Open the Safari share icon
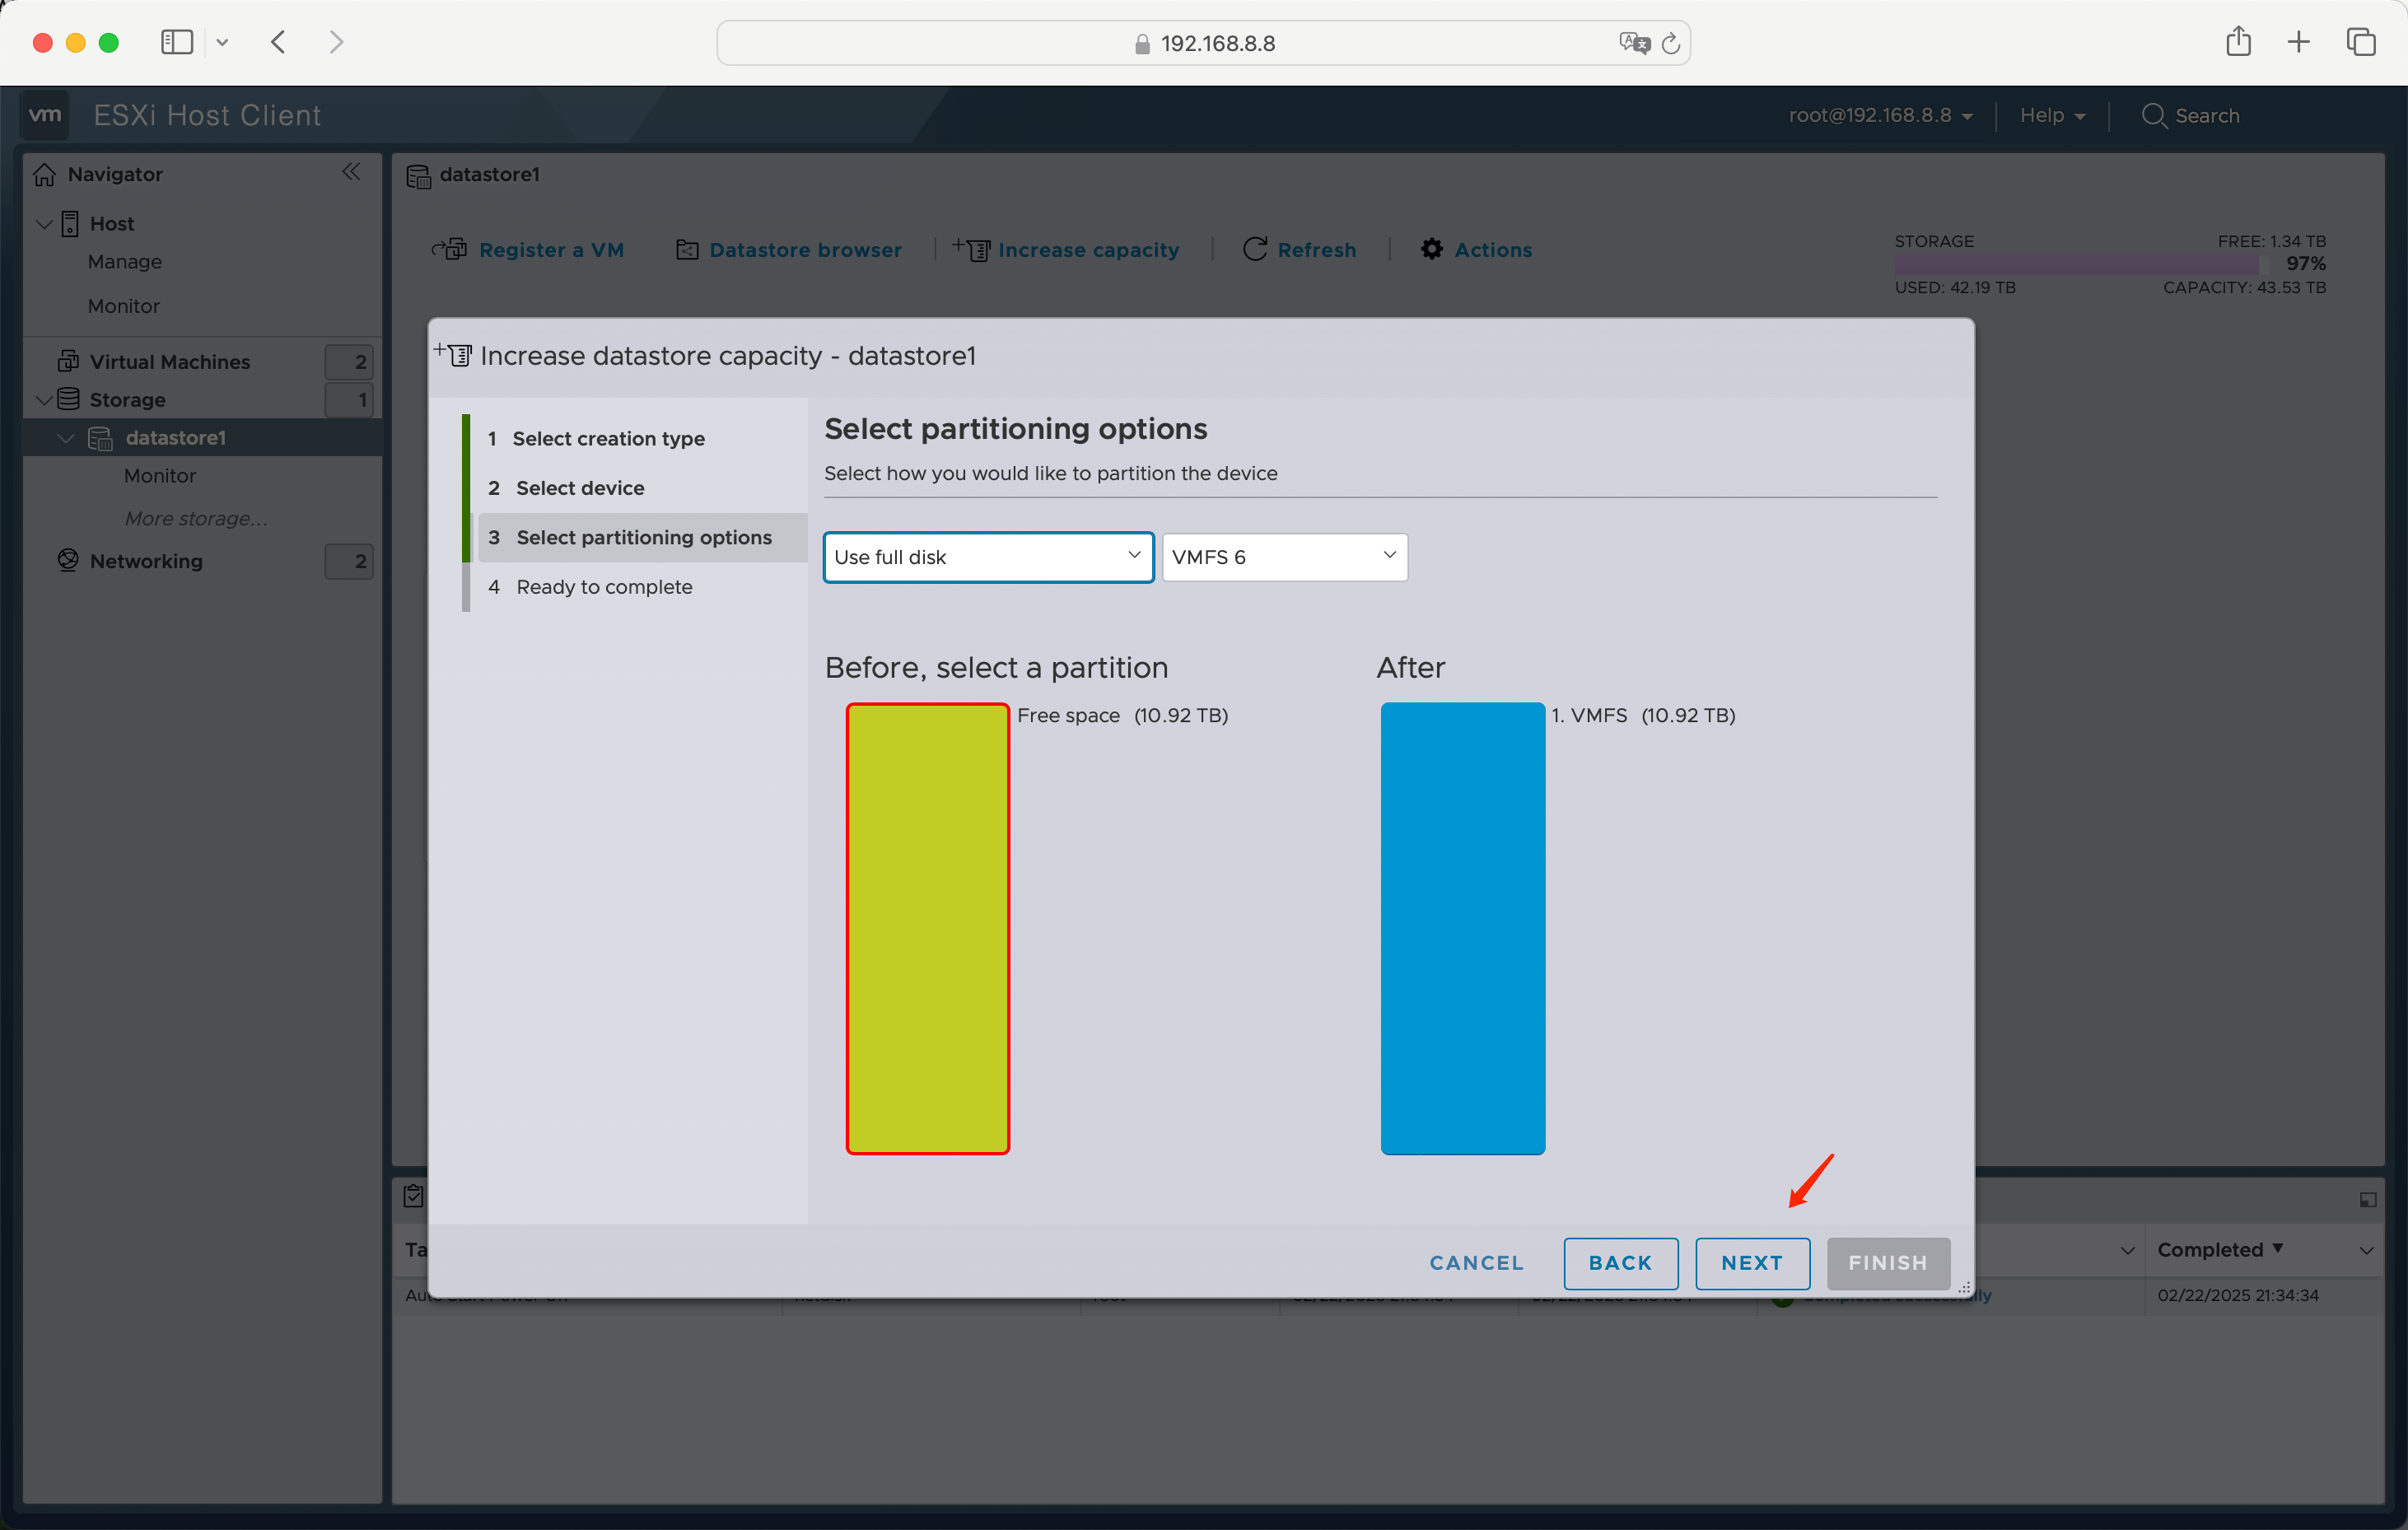This screenshot has width=2408, height=1530. 2238,41
